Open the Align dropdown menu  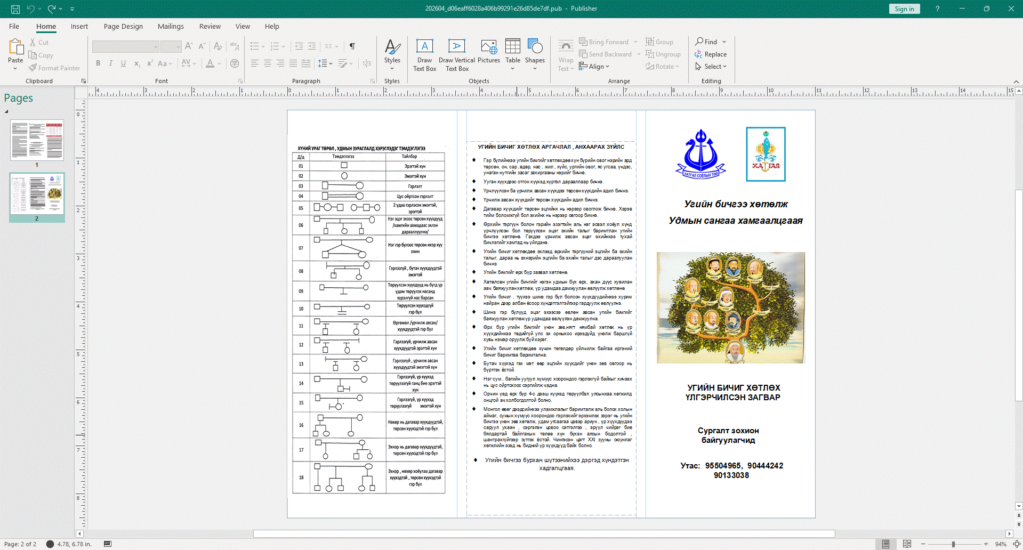tap(594, 67)
